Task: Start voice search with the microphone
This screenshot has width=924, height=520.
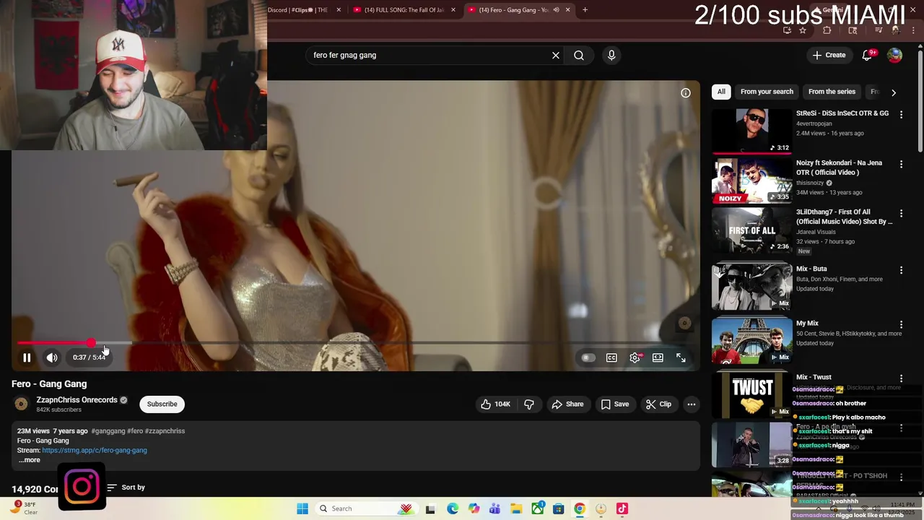Action: coord(611,55)
